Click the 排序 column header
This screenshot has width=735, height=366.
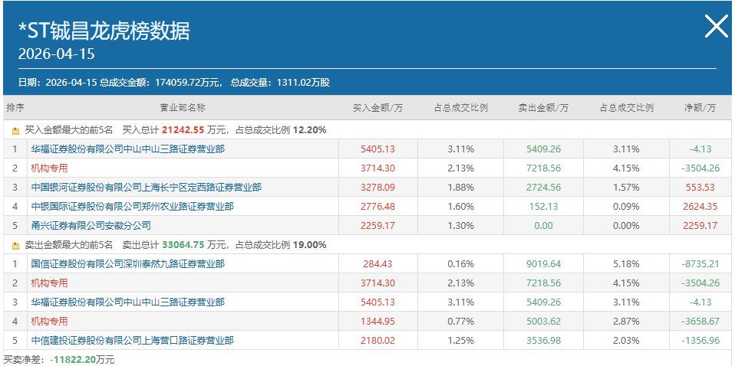pos(15,108)
